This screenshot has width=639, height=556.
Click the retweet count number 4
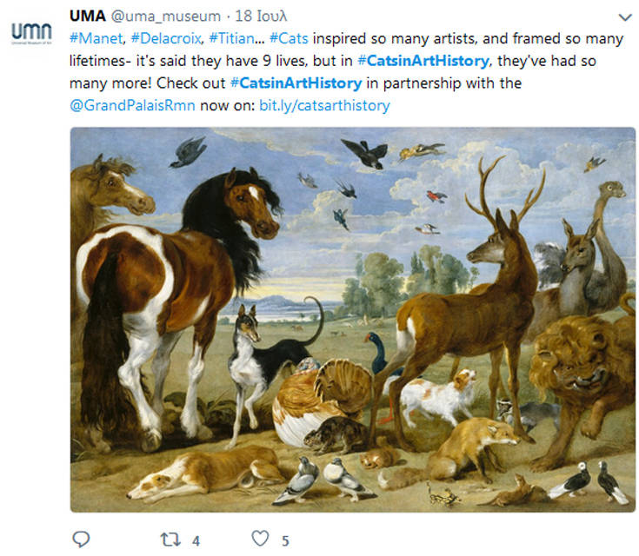click(196, 540)
